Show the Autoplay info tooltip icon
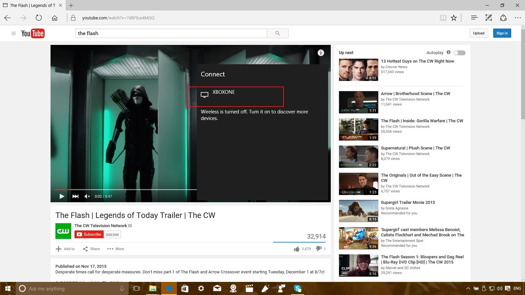 pos(449,52)
